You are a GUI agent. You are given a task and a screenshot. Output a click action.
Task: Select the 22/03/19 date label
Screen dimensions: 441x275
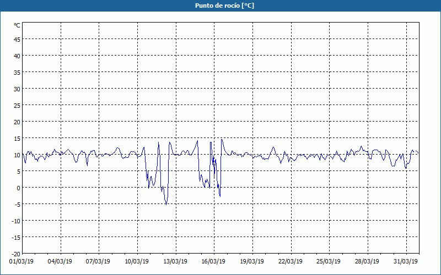click(x=291, y=261)
